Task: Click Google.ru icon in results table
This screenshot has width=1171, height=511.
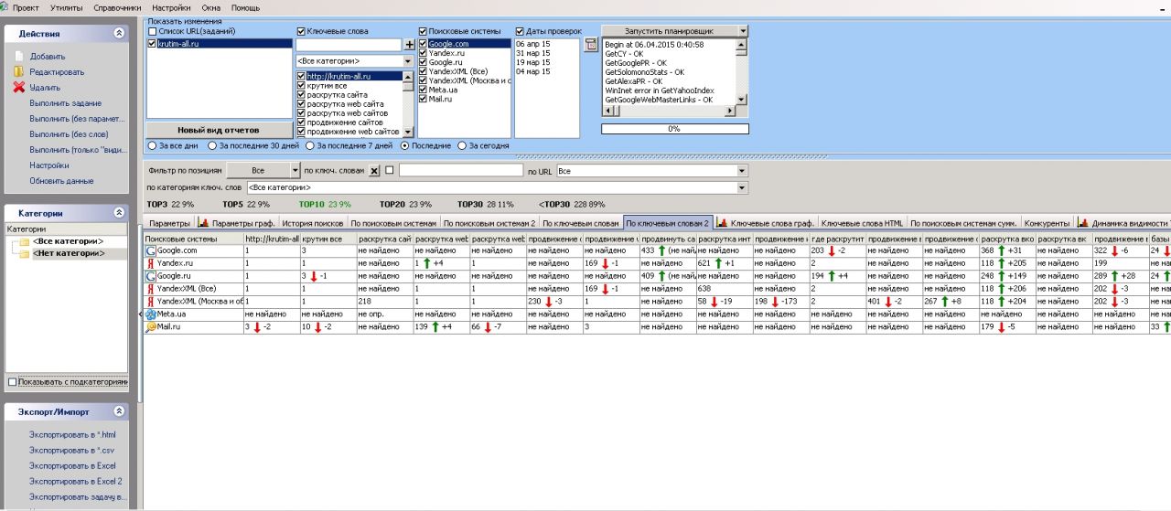Action: [x=151, y=276]
